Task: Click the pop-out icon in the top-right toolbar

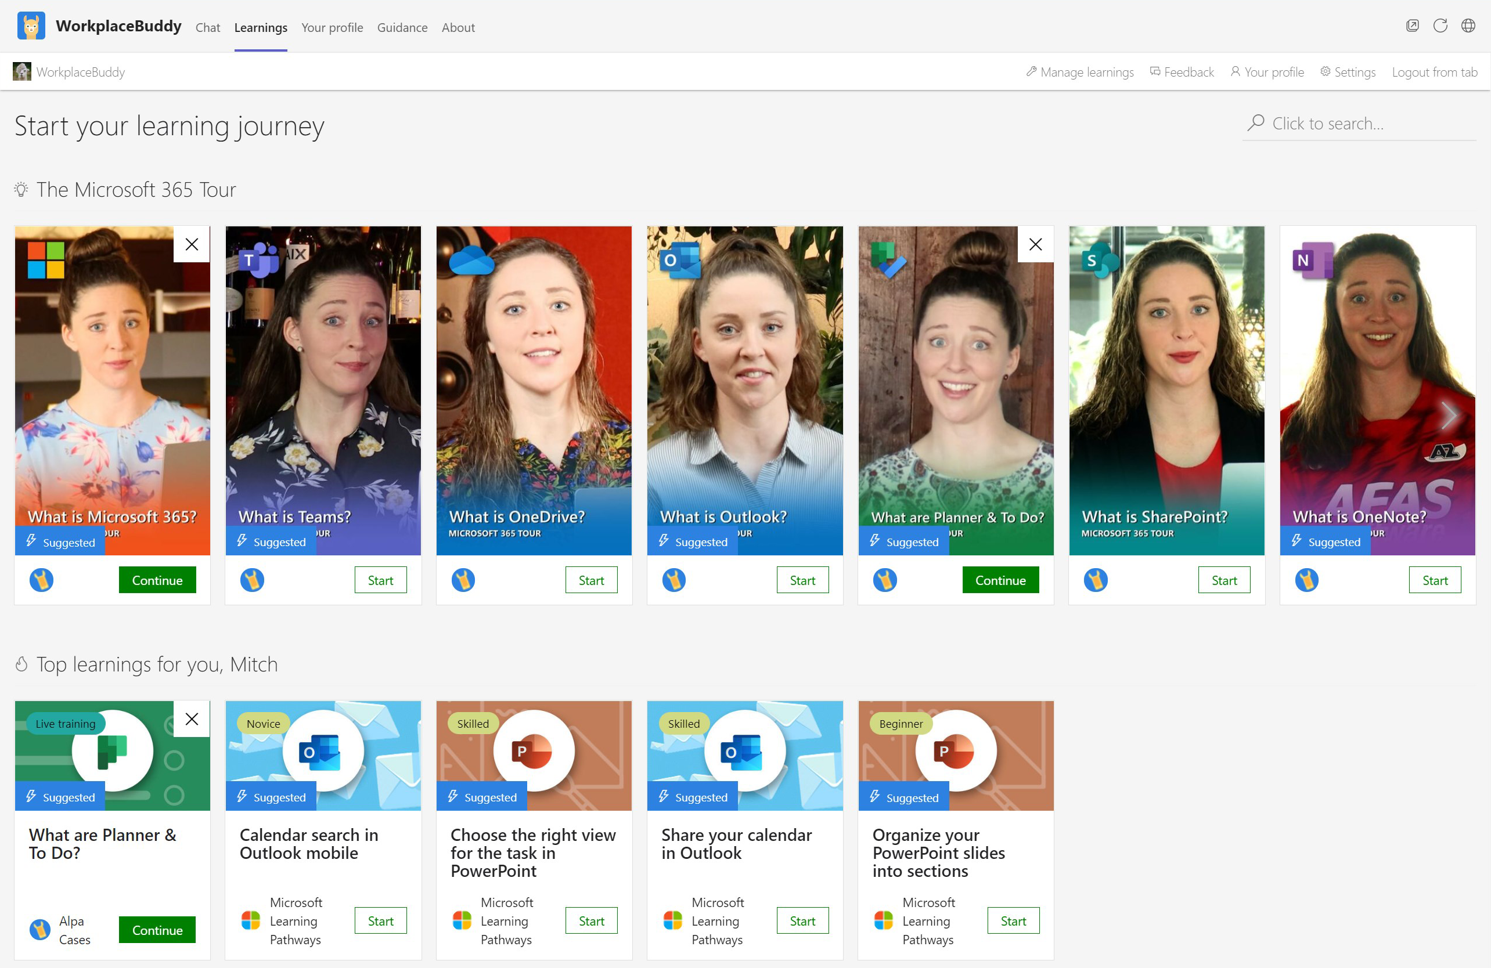Action: 1413,26
